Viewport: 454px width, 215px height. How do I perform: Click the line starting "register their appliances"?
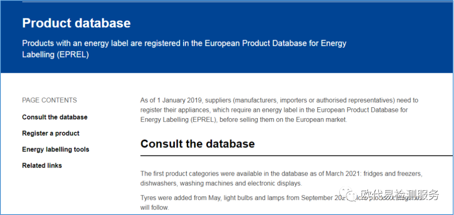point(274,110)
